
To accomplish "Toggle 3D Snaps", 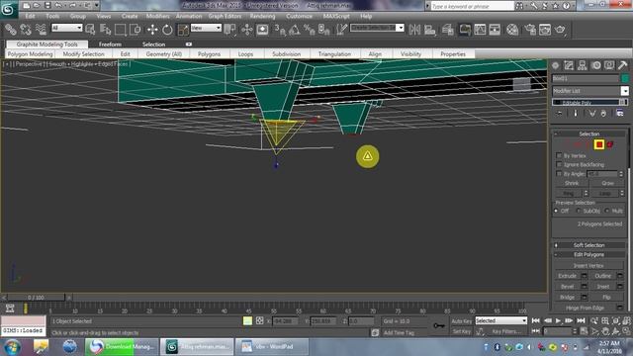I will [280, 30].
